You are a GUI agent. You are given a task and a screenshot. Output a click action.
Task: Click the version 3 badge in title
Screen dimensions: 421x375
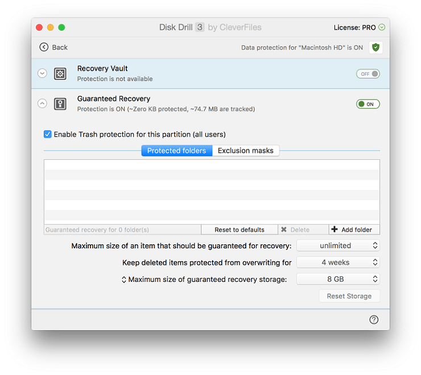click(x=200, y=27)
